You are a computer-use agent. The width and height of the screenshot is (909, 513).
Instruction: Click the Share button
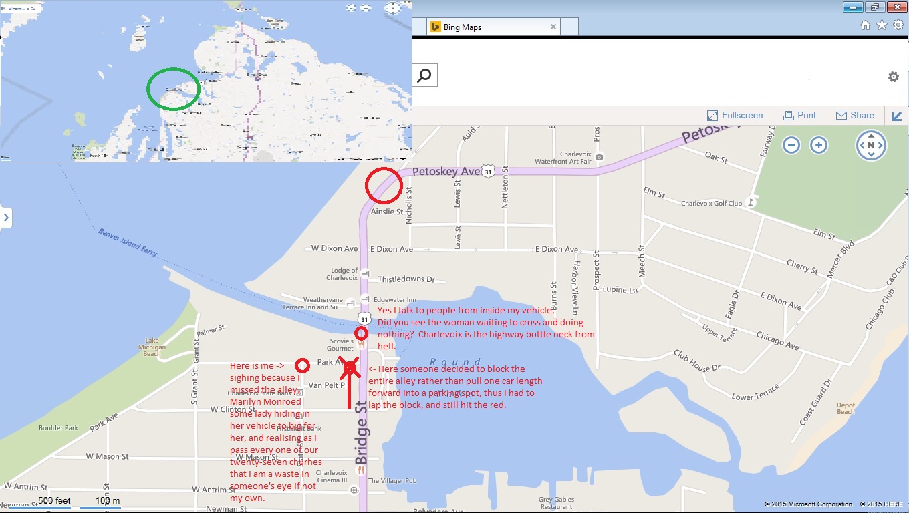click(x=855, y=115)
